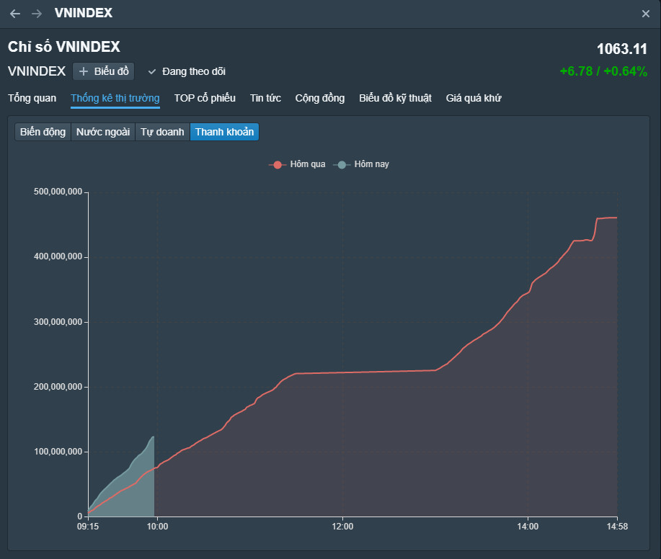Select the Tự doanh sub-tab

(x=162, y=132)
